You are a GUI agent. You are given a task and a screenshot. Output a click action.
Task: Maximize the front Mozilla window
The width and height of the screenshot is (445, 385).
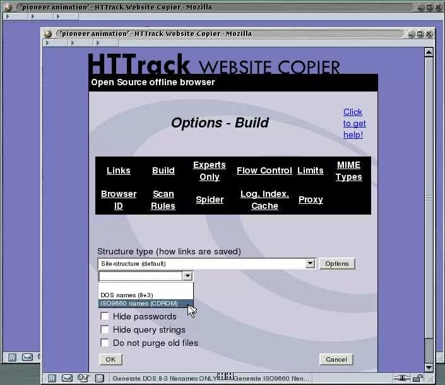[420, 34]
